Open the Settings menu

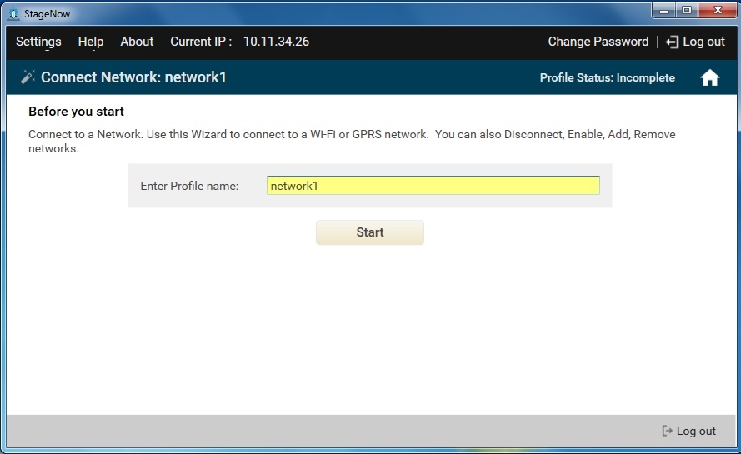pos(38,42)
